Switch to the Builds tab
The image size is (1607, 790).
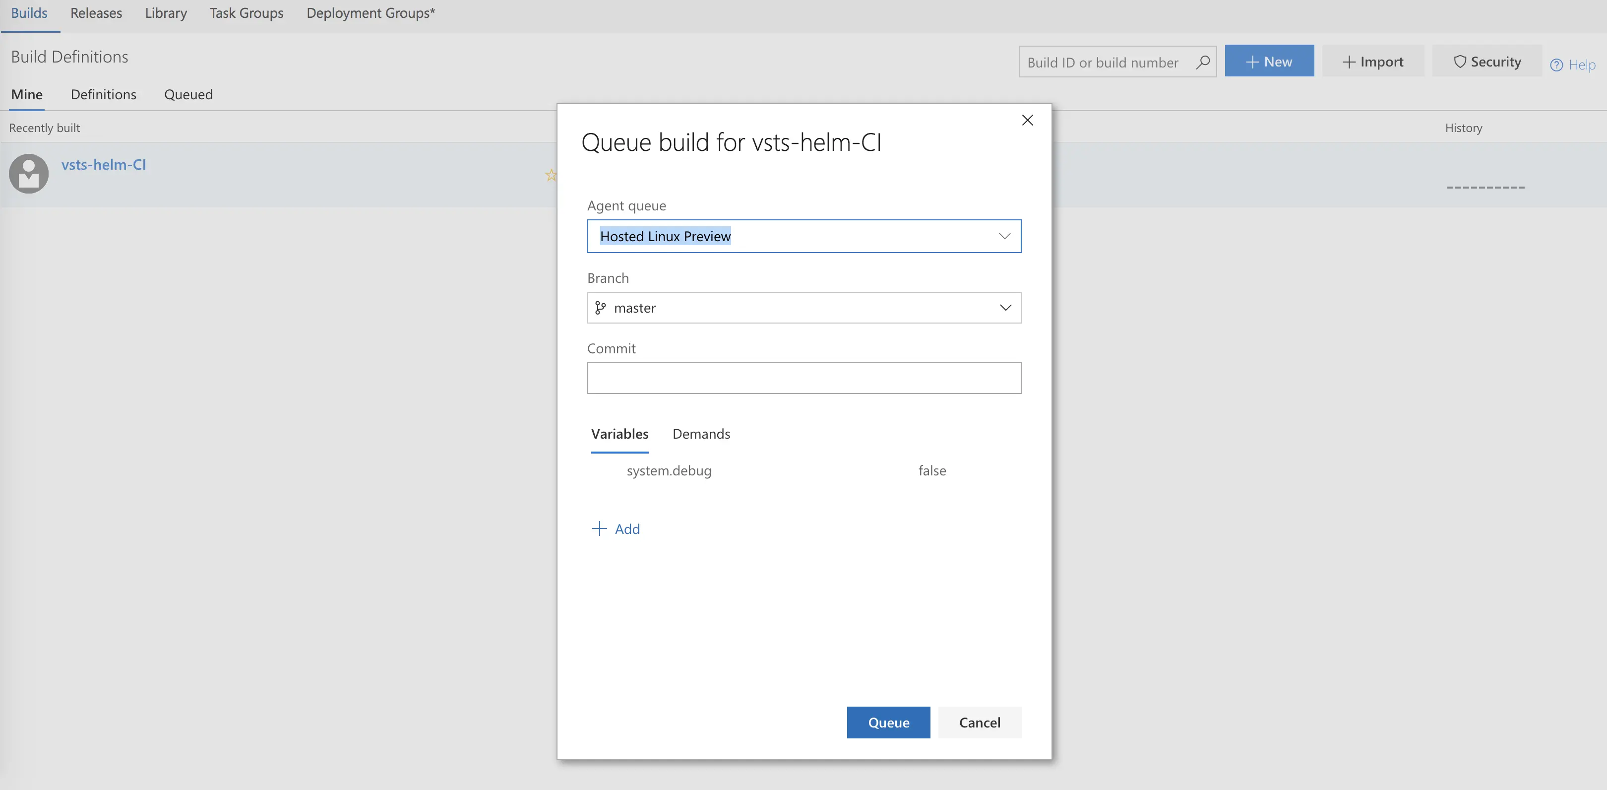point(29,13)
